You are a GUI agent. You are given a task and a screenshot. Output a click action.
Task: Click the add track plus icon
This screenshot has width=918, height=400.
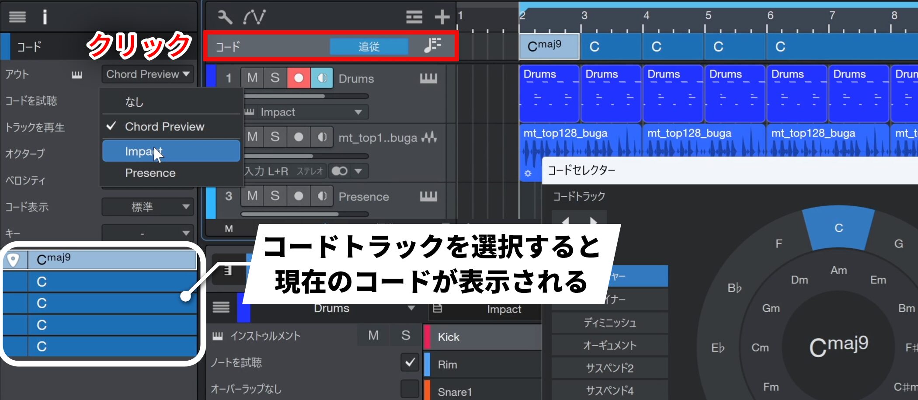[x=442, y=17]
